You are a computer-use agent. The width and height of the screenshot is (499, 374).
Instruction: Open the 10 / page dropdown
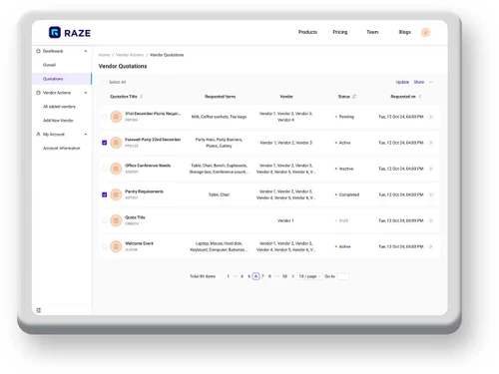pyautogui.click(x=309, y=276)
